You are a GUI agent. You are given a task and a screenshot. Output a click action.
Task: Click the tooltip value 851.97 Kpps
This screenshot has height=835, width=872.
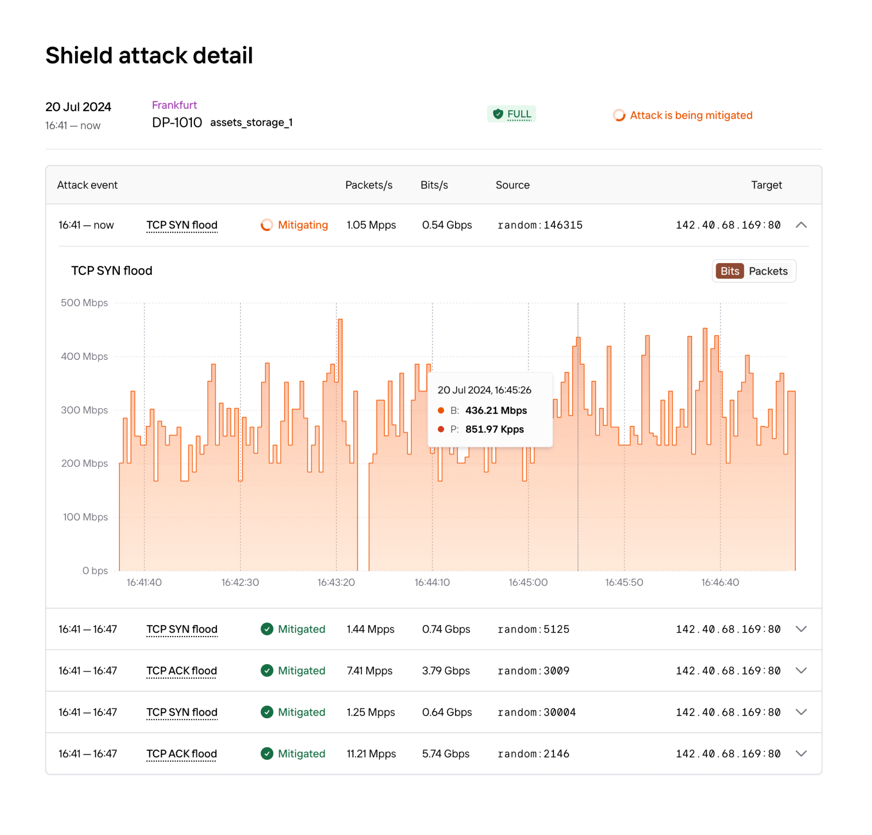pyautogui.click(x=495, y=429)
